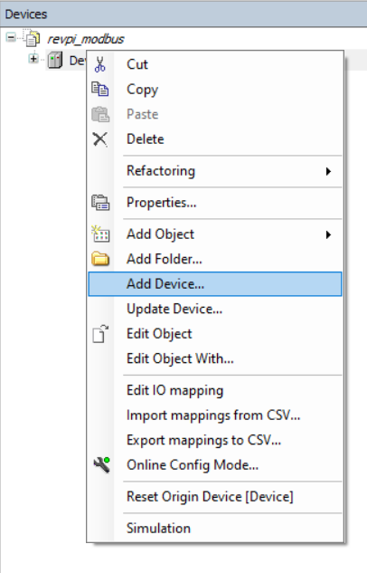Click the X Delete icon
This screenshot has width=367, height=573.
coord(99,139)
